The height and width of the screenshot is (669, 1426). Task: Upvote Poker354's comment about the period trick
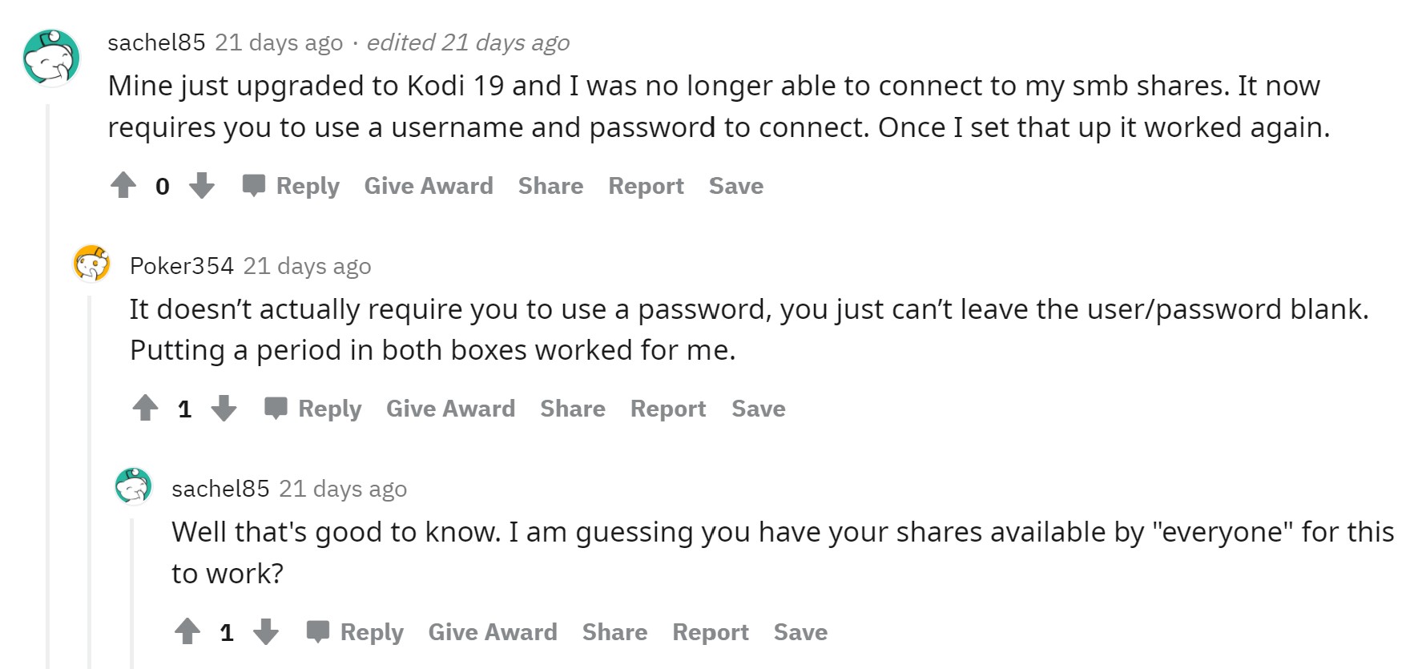145,408
